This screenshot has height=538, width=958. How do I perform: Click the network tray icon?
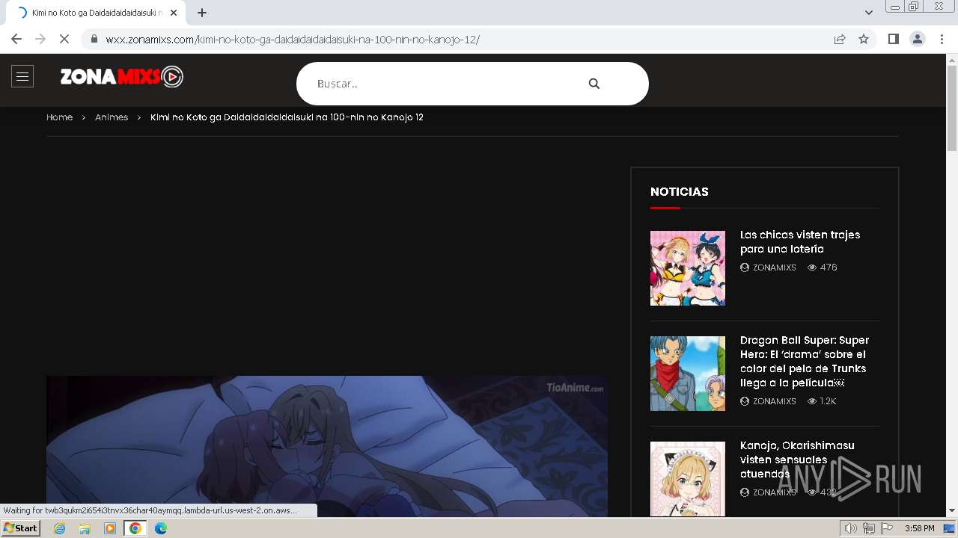869,528
